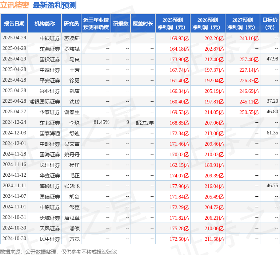The image size is (280, 255).
Task: Select the 机构简称 column header
Action: 45,23
